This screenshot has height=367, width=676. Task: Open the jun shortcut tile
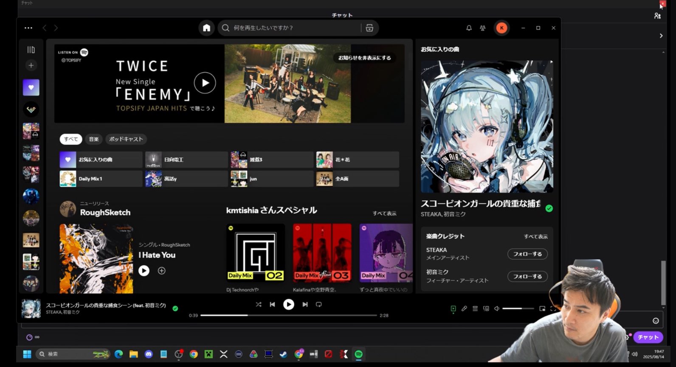(272, 179)
